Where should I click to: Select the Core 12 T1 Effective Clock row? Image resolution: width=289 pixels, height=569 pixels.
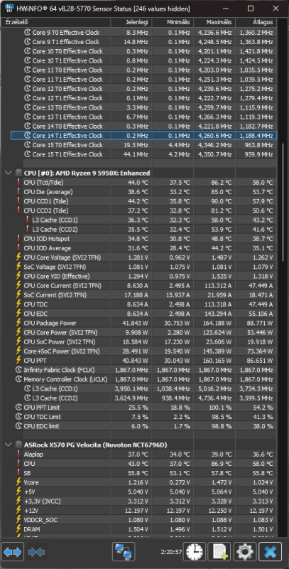point(143,98)
